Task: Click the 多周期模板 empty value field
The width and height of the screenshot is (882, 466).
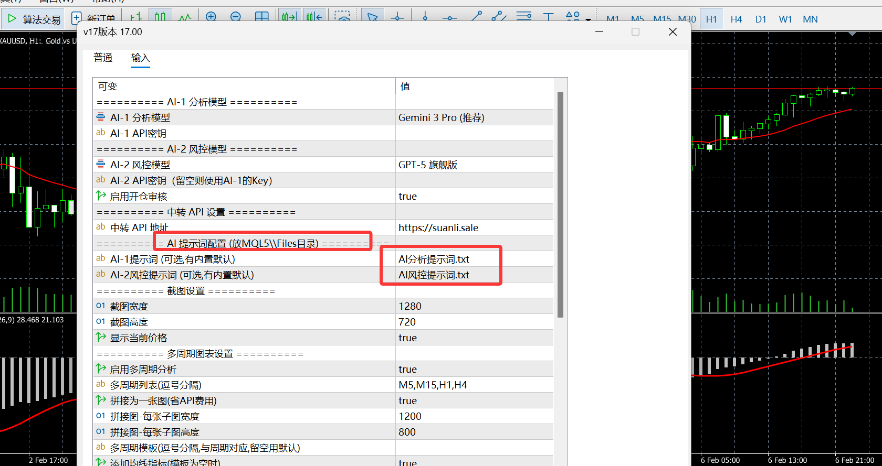Action: (x=475, y=448)
